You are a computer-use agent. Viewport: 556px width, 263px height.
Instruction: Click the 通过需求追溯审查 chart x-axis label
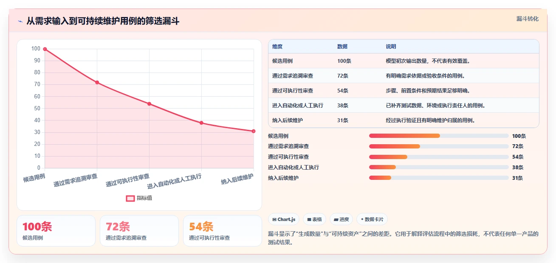tap(76, 180)
